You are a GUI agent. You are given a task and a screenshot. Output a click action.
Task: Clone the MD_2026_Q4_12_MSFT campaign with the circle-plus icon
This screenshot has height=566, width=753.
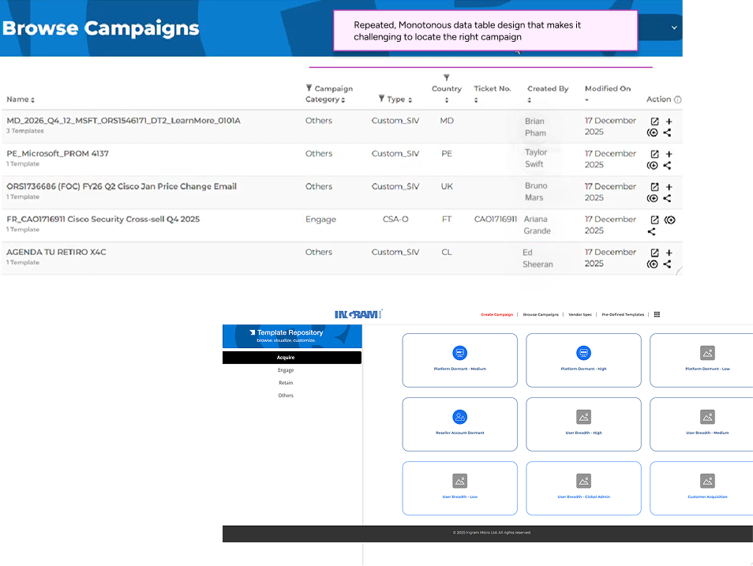click(x=652, y=133)
